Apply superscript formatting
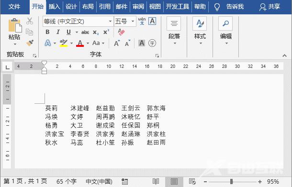 click(x=106, y=32)
